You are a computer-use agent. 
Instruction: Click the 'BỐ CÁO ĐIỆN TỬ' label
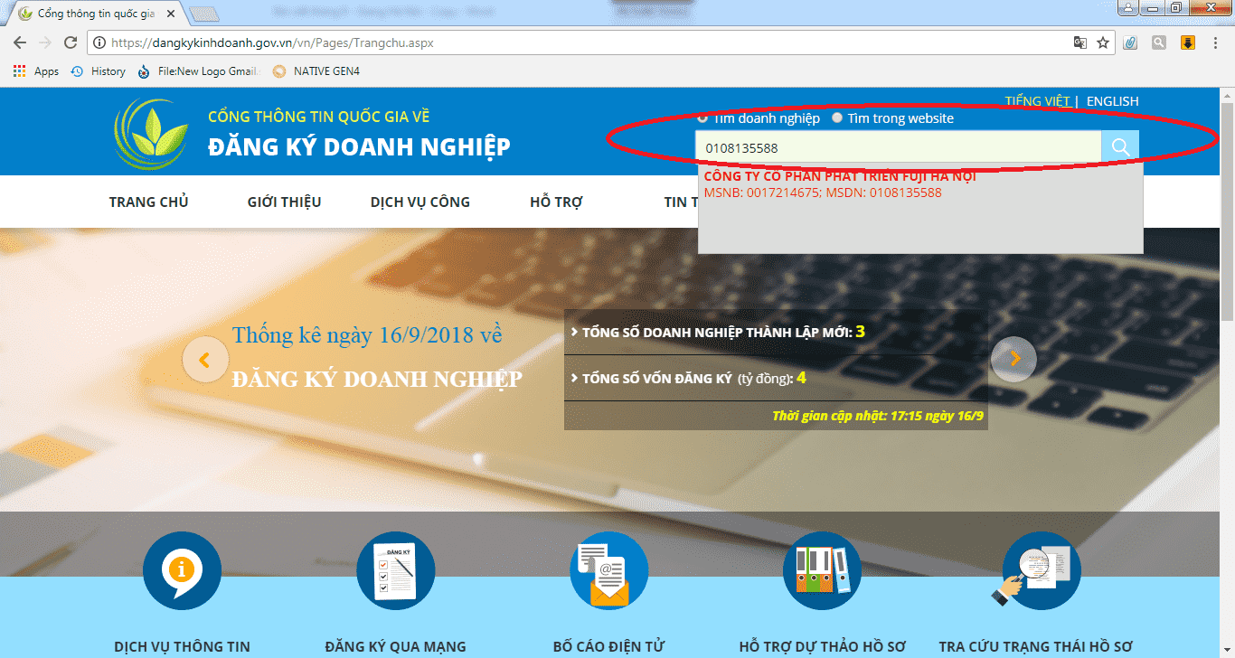(x=608, y=646)
